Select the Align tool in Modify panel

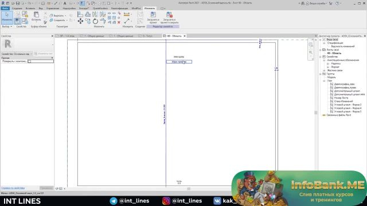pos(80,14)
